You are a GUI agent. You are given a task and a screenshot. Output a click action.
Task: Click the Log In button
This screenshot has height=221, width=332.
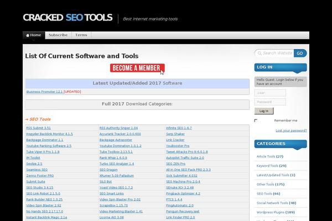pyautogui.click(x=264, y=111)
